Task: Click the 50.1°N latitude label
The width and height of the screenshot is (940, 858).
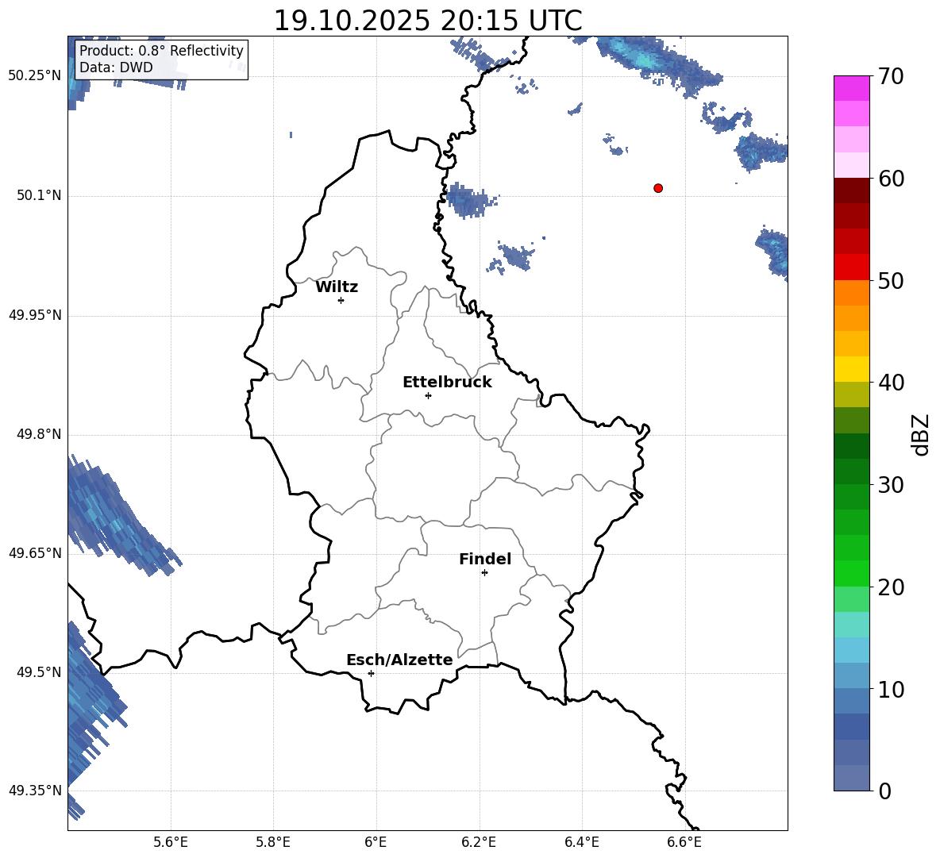Action: point(38,195)
